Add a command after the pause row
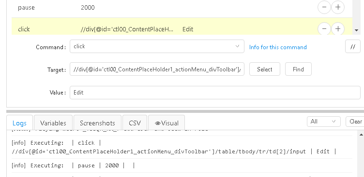This screenshot has height=177, width=364. [338, 7]
